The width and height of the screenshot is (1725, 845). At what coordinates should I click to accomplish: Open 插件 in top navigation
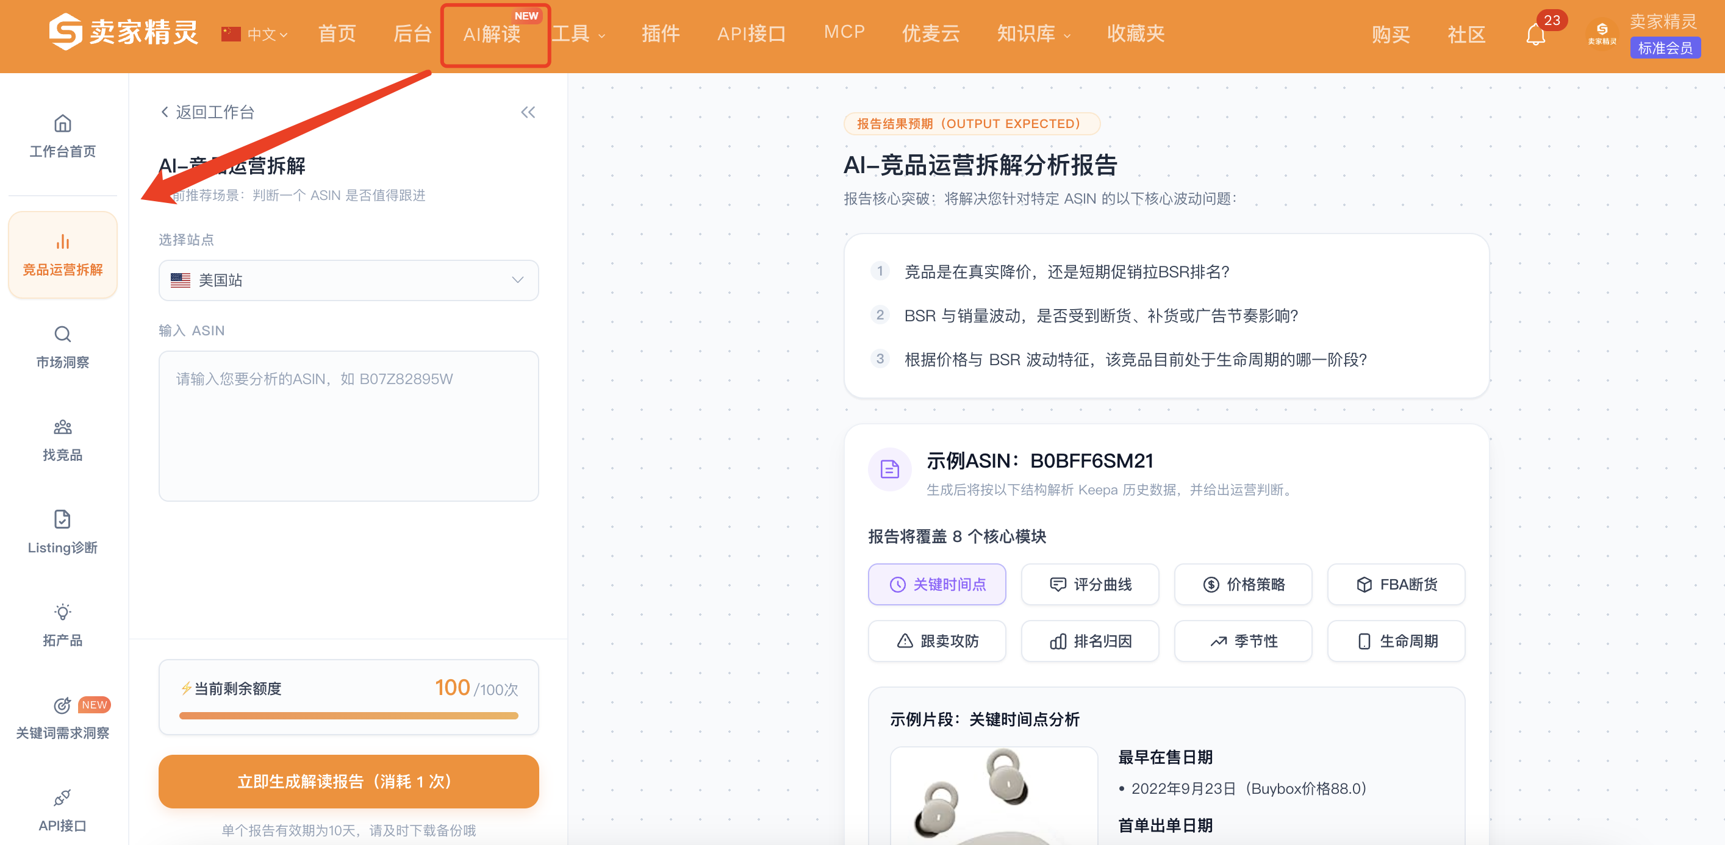(x=661, y=34)
